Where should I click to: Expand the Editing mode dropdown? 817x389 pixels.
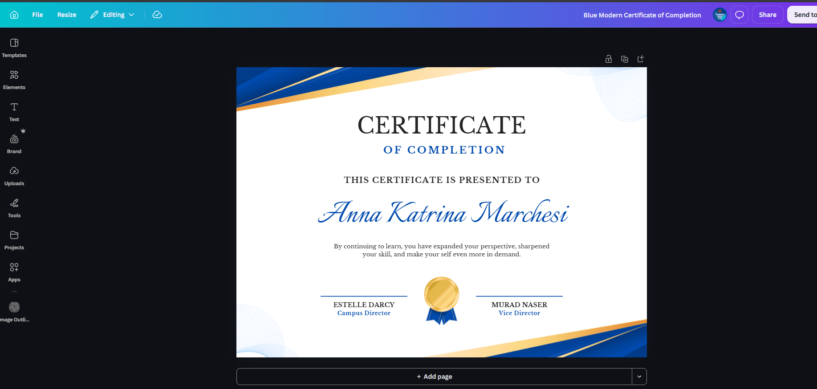pyautogui.click(x=112, y=15)
